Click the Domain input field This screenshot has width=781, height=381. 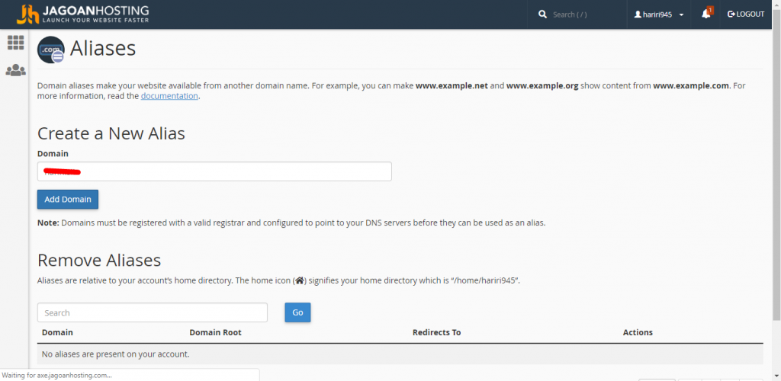214,171
